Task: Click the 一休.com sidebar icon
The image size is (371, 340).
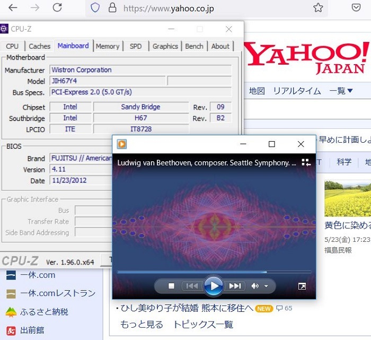Action: pos(11,275)
